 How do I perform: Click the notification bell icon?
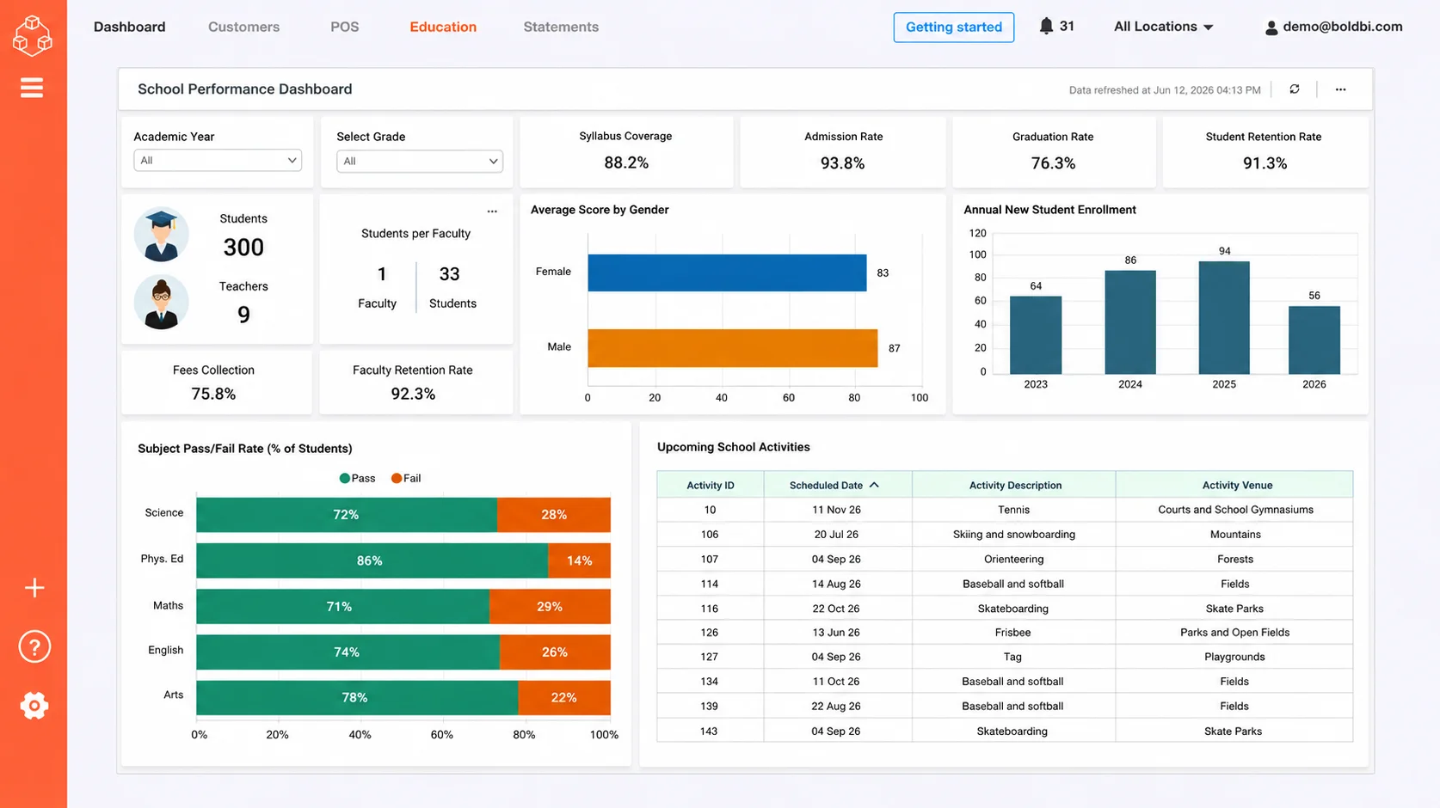coord(1046,27)
